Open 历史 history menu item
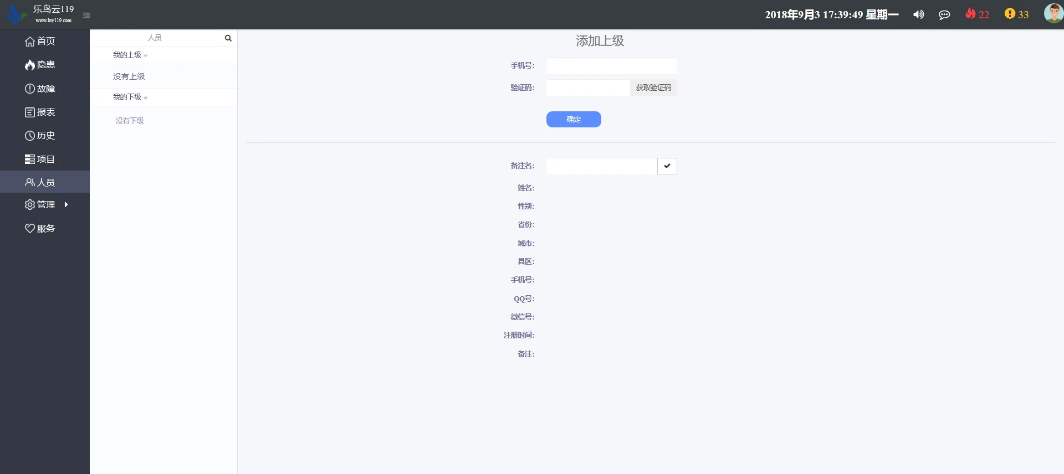Screen dimensions: 1064x474 [40, 136]
